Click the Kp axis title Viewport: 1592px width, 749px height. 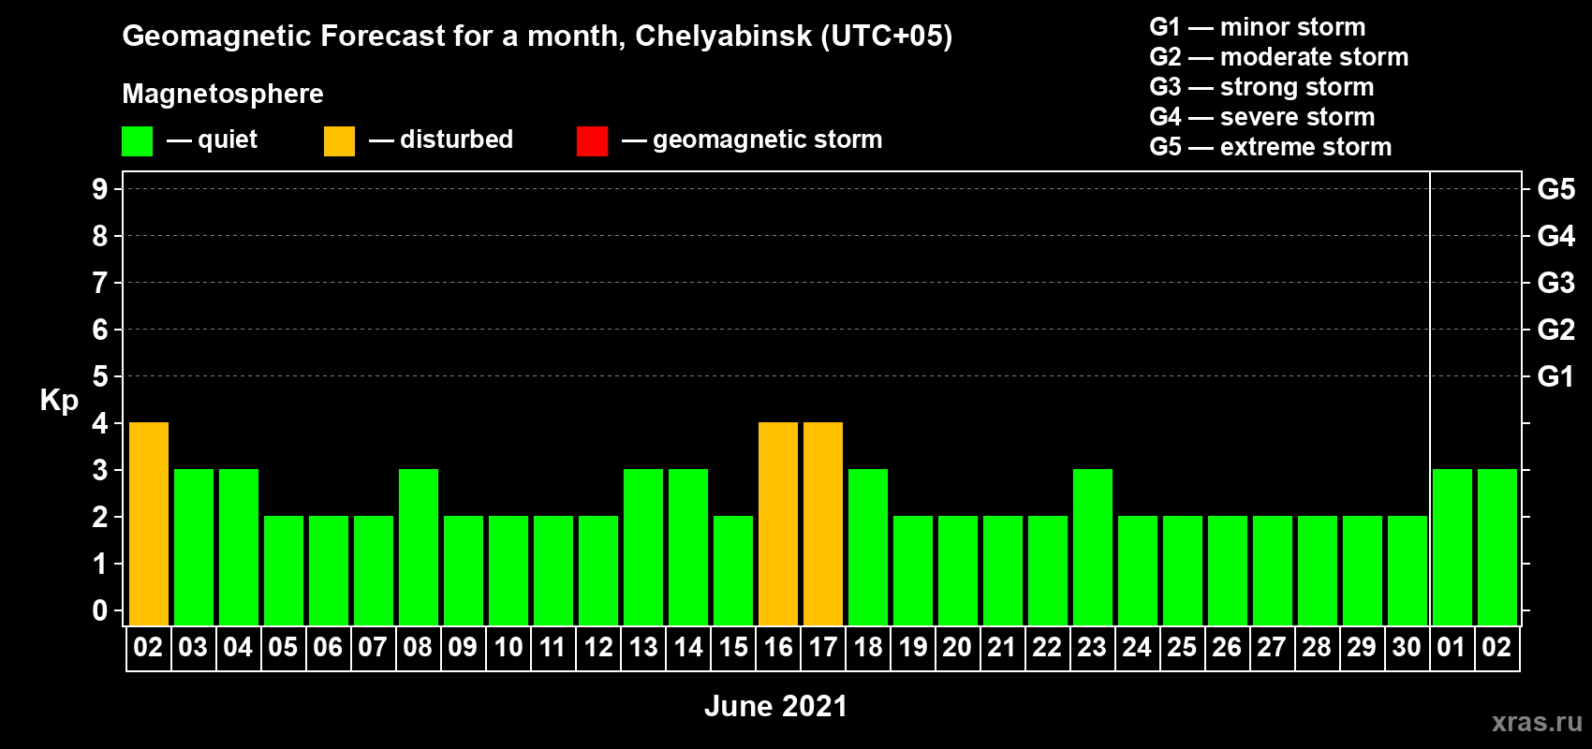[59, 401]
